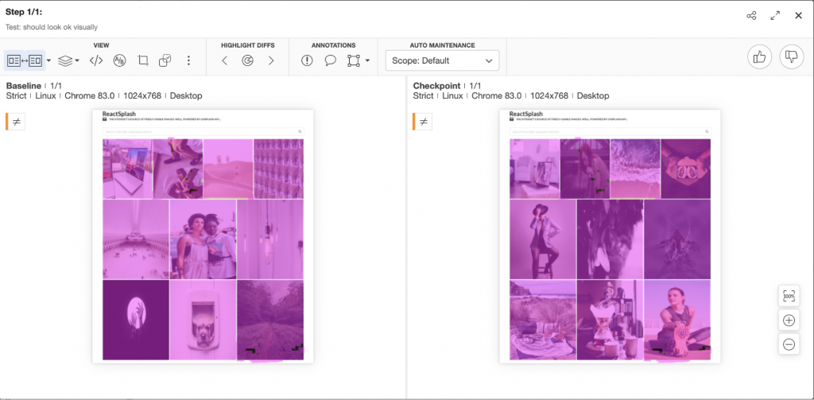
Task: Click the highlight diffs target icon
Action: tap(247, 60)
